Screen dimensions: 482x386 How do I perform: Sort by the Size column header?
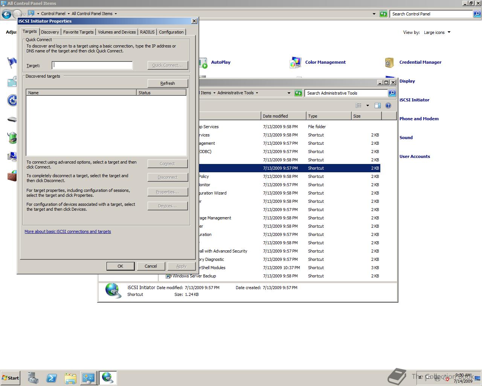tap(366, 116)
